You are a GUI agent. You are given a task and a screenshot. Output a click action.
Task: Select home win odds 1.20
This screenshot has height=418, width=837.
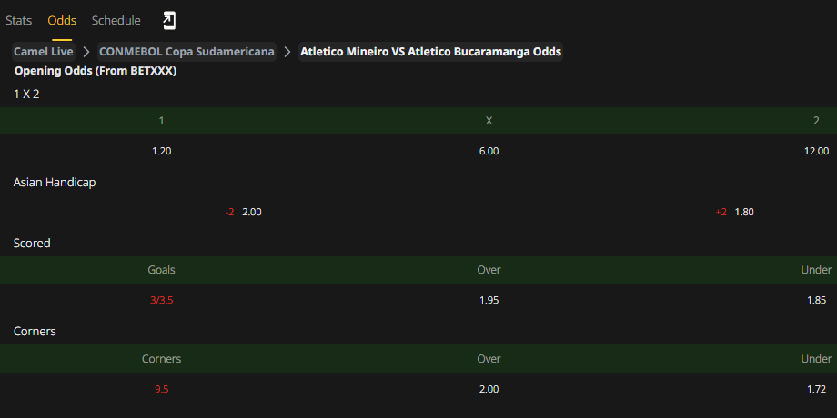(x=162, y=151)
